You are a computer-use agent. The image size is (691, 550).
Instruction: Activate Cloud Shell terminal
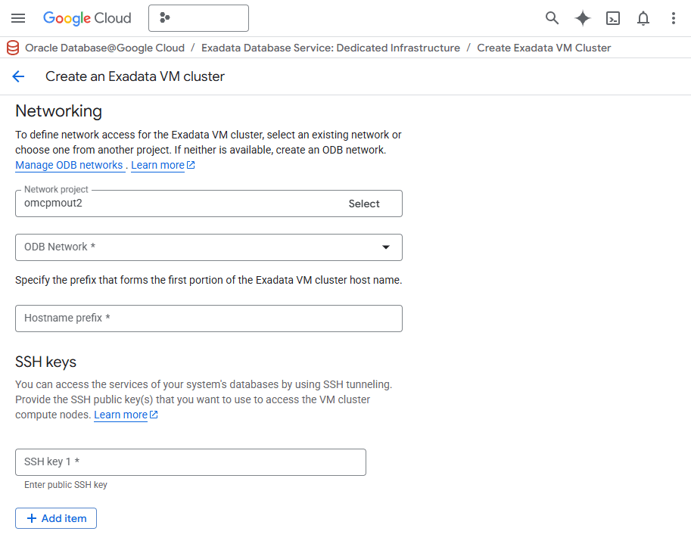(613, 17)
